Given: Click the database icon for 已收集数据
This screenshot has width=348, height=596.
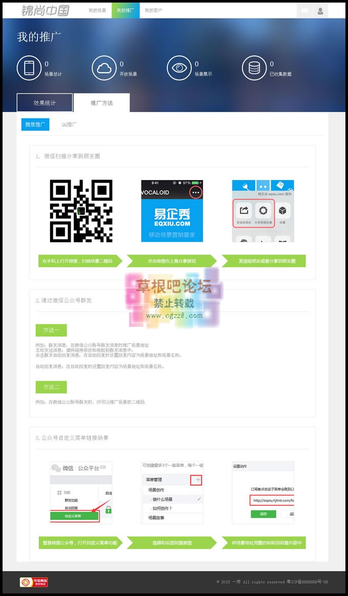Looking at the screenshot, I should (254, 68).
